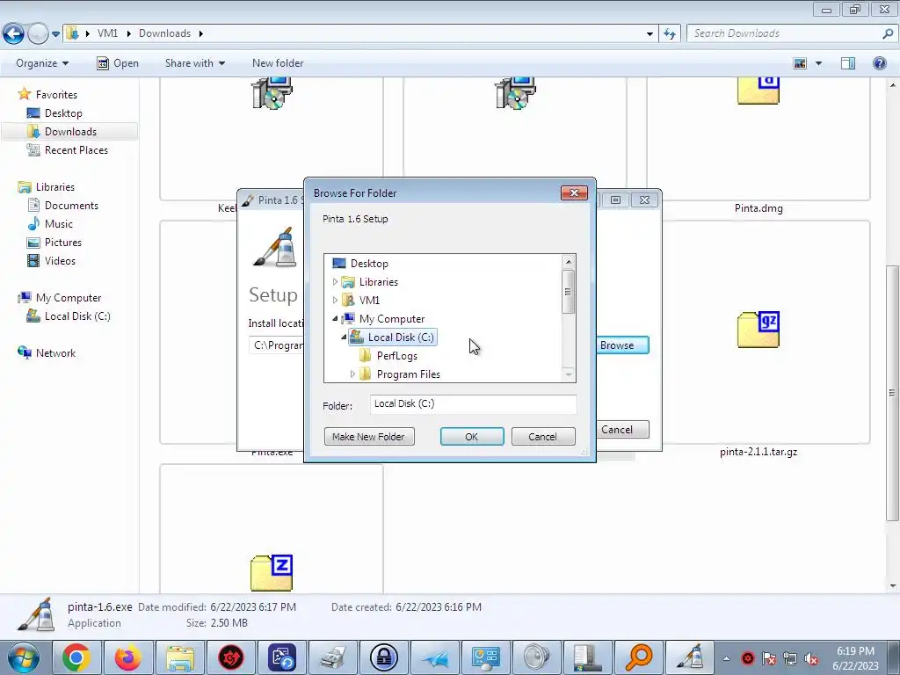This screenshot has height=675, width=900.
Task: Open Explorer help icon
Action: 879,63
